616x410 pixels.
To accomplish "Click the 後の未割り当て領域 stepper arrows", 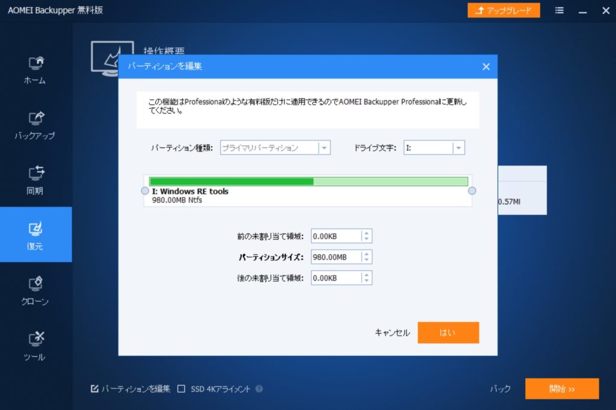I will [366, 278].
